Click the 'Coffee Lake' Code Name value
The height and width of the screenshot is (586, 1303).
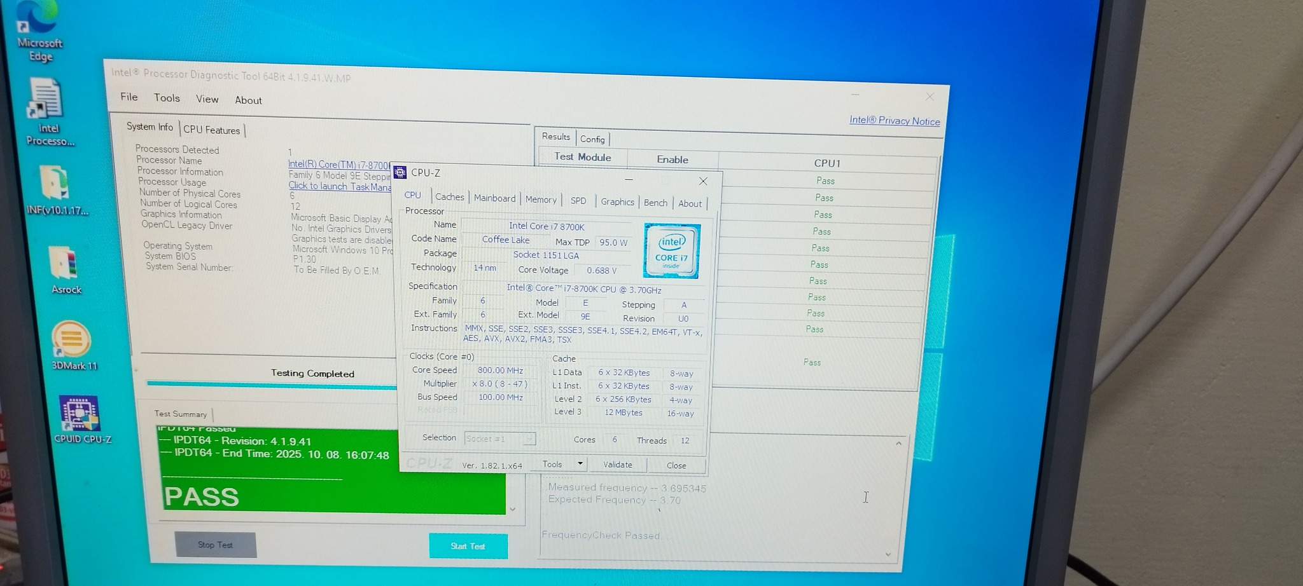[x=506, y=240]
